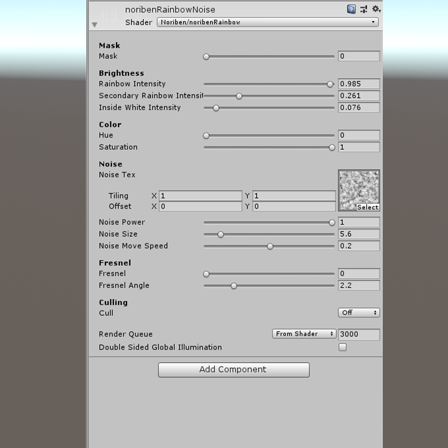
Task: Click the Inside White Intensity field 0.076
Action: tap(359, 108)
